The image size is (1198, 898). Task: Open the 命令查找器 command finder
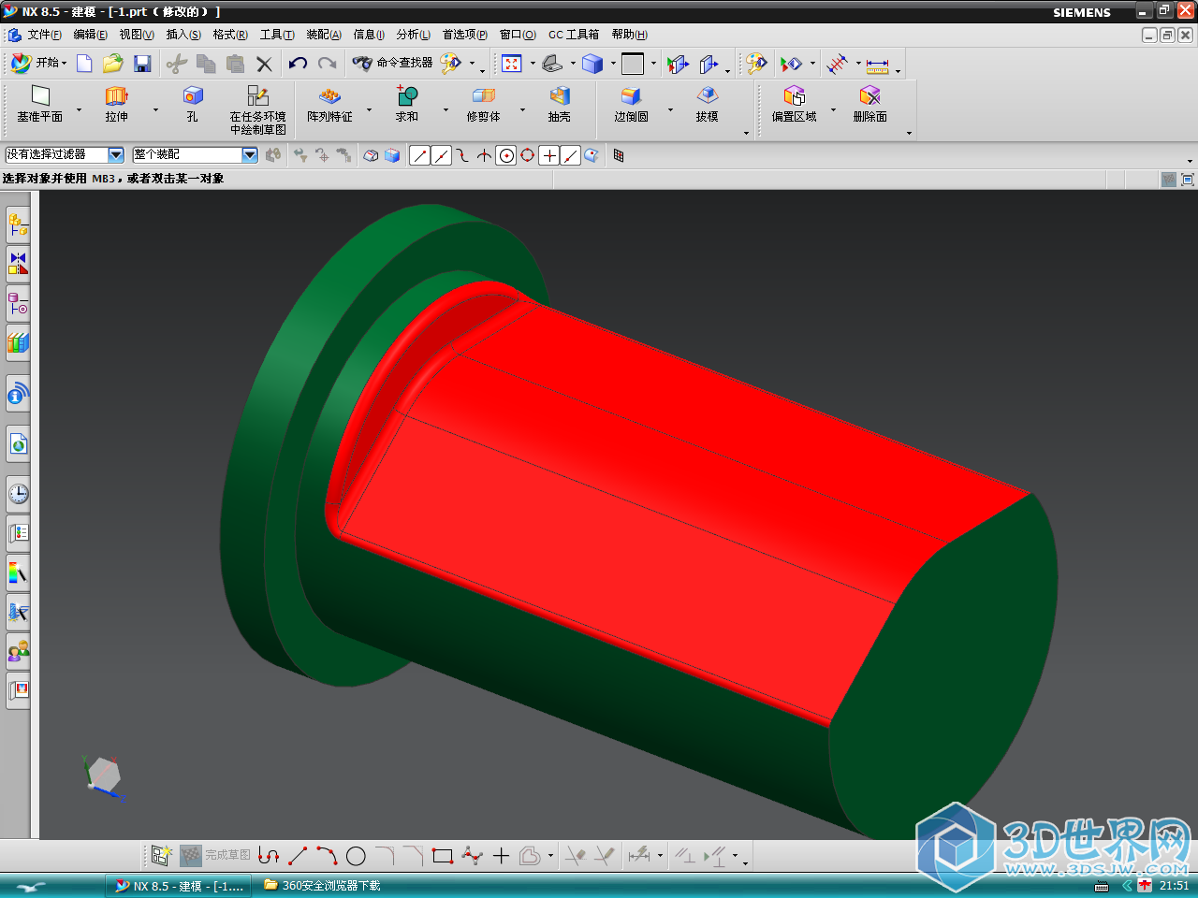pos(393,63)
